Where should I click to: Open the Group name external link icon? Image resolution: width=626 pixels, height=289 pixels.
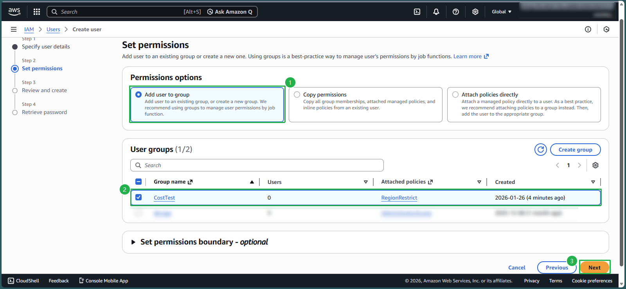(190, 182)
